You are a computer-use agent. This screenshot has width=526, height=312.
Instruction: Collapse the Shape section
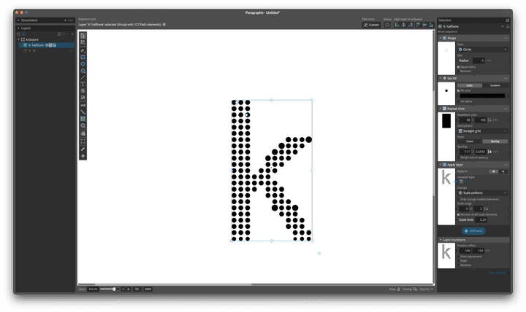(440, 38)
